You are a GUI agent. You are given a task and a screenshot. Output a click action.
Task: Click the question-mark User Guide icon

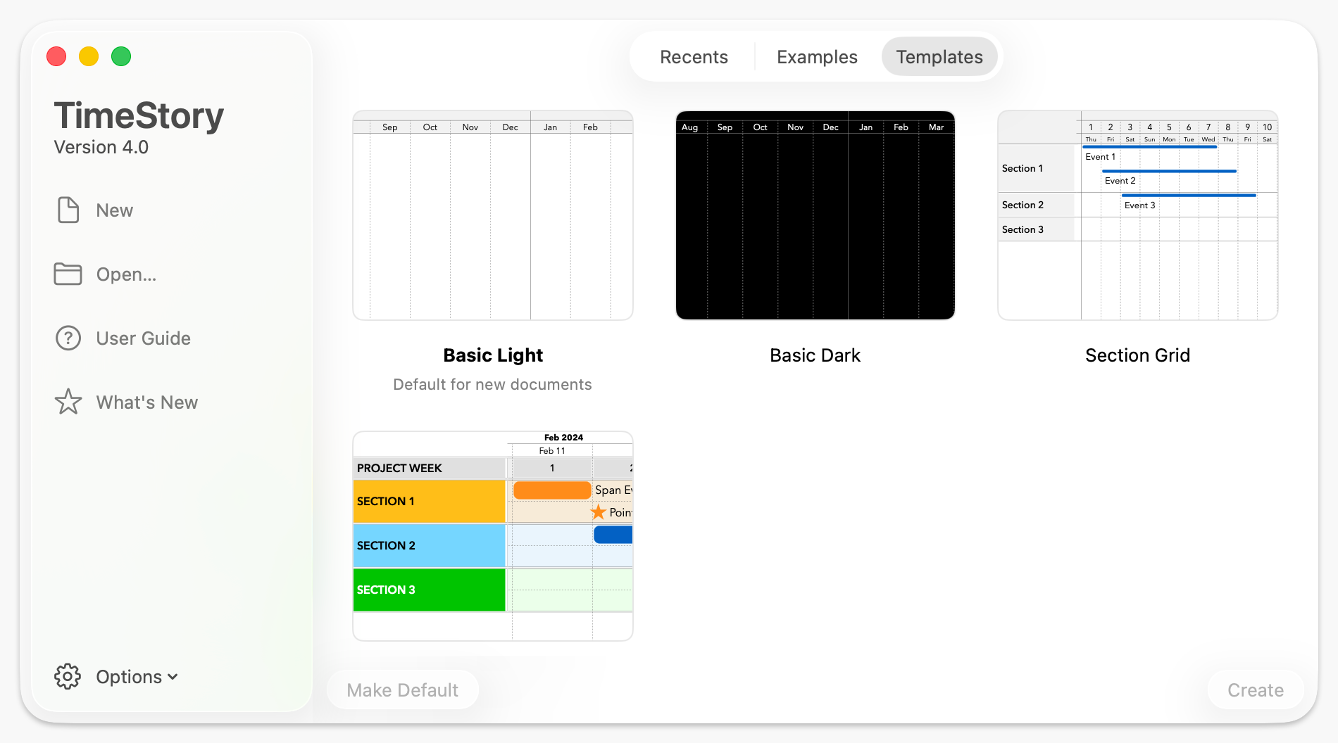[x=68, y=338]
